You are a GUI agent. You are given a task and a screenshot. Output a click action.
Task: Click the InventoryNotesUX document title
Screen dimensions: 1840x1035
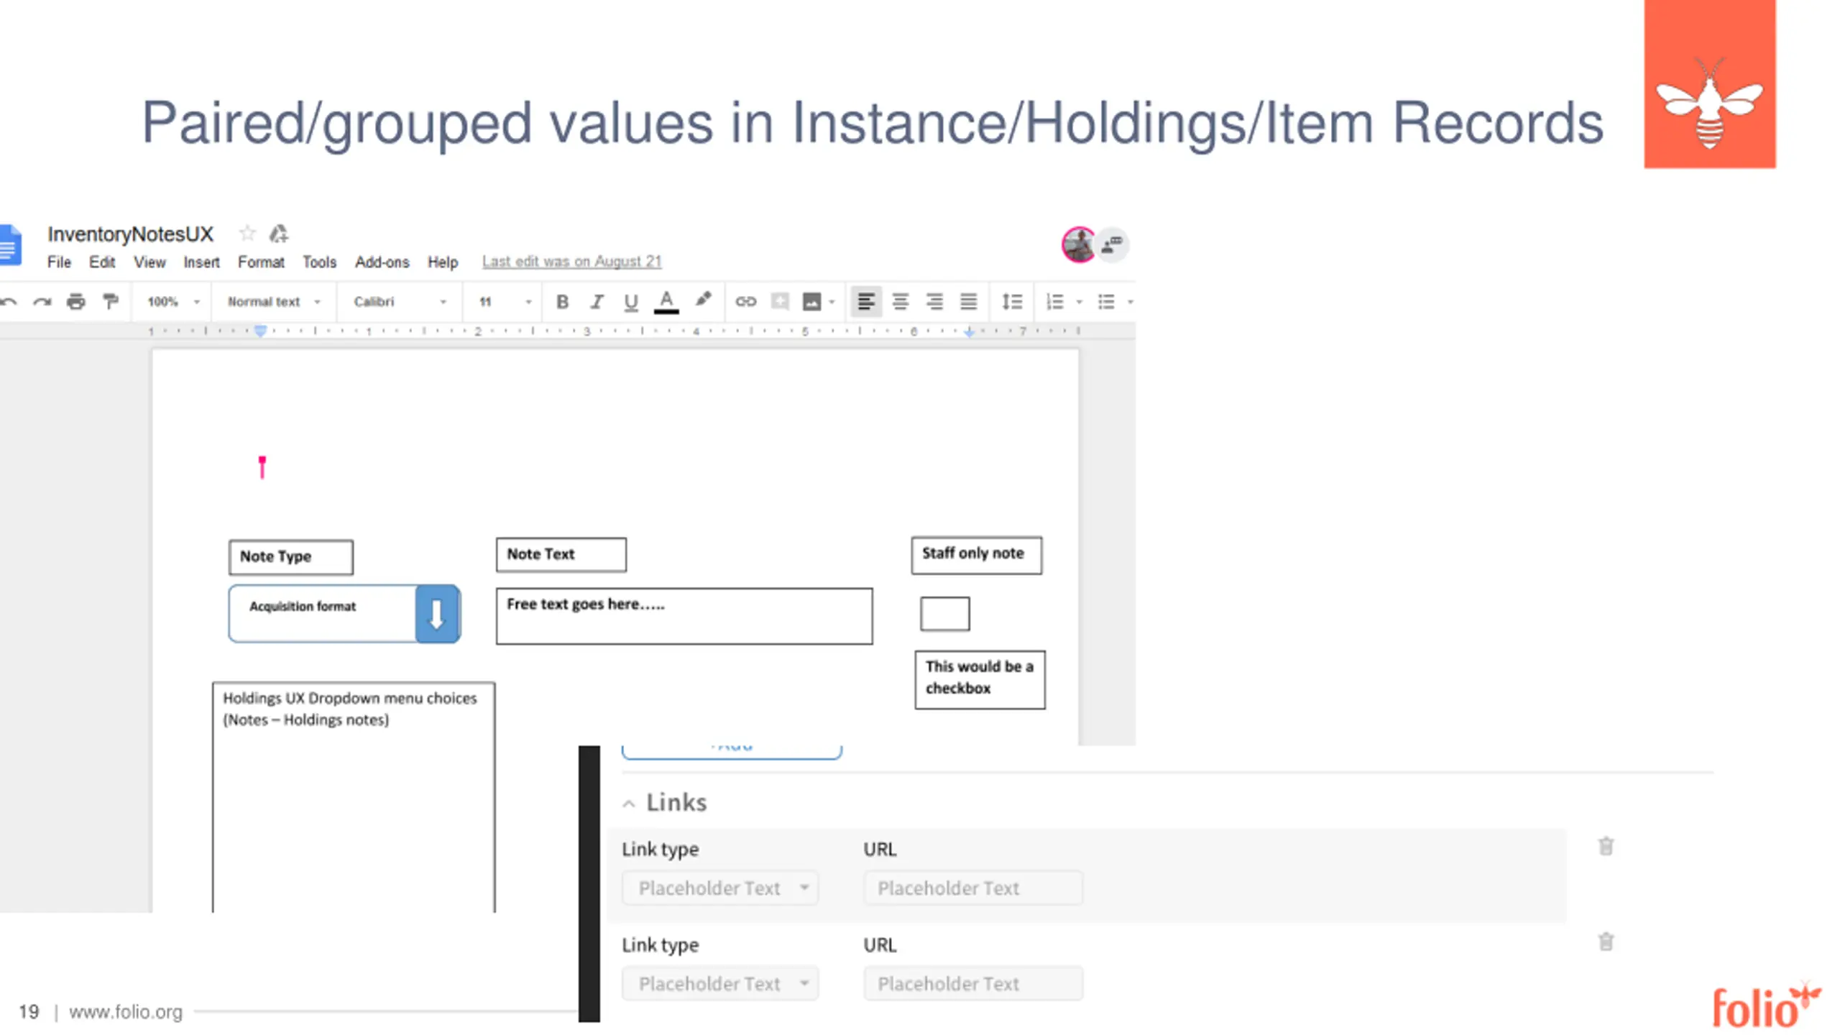click(x=130, y=234)
